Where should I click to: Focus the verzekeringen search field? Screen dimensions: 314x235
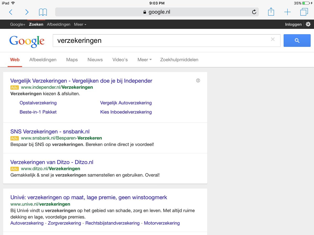click(166, 40)
